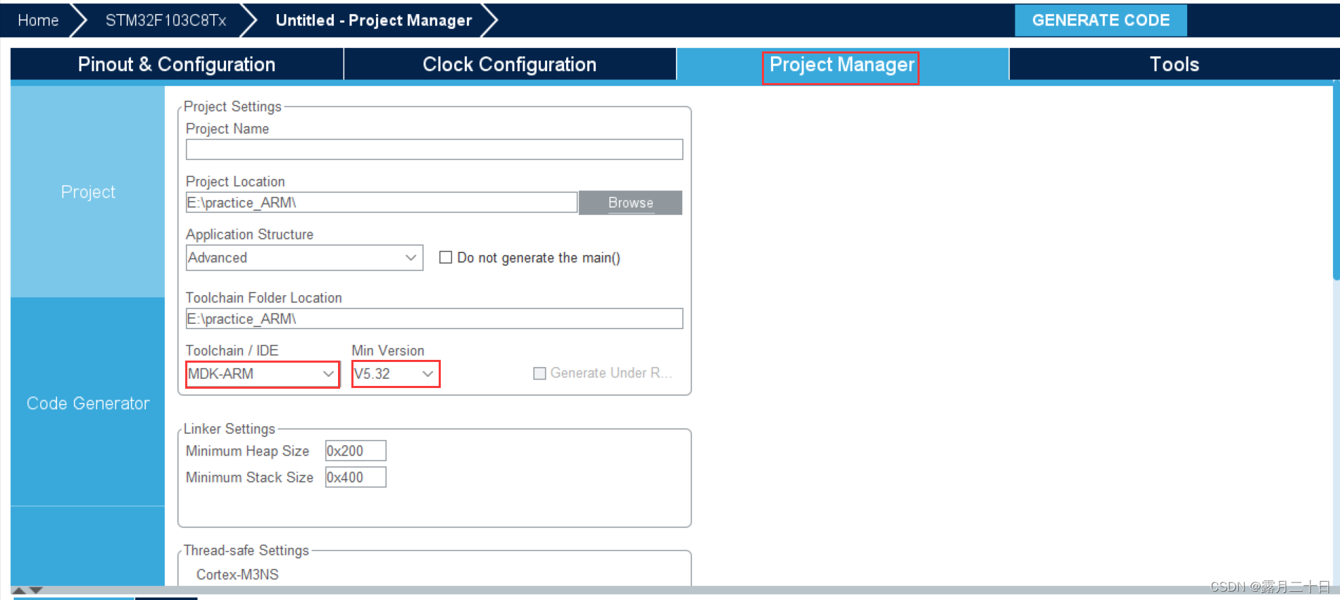Open Untitled - Project Manager breadcrumb
The image size is (1340, 600).
pos(373,20)
